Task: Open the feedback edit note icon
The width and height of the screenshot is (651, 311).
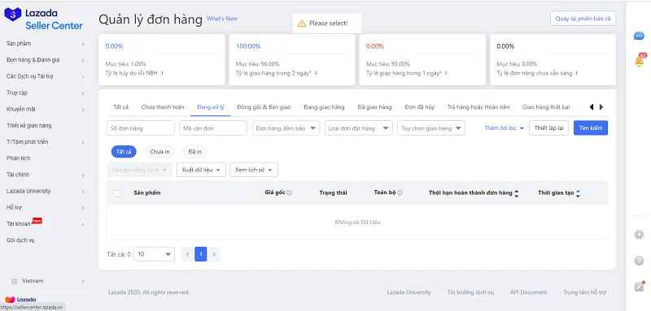Action: coord(639,286)
